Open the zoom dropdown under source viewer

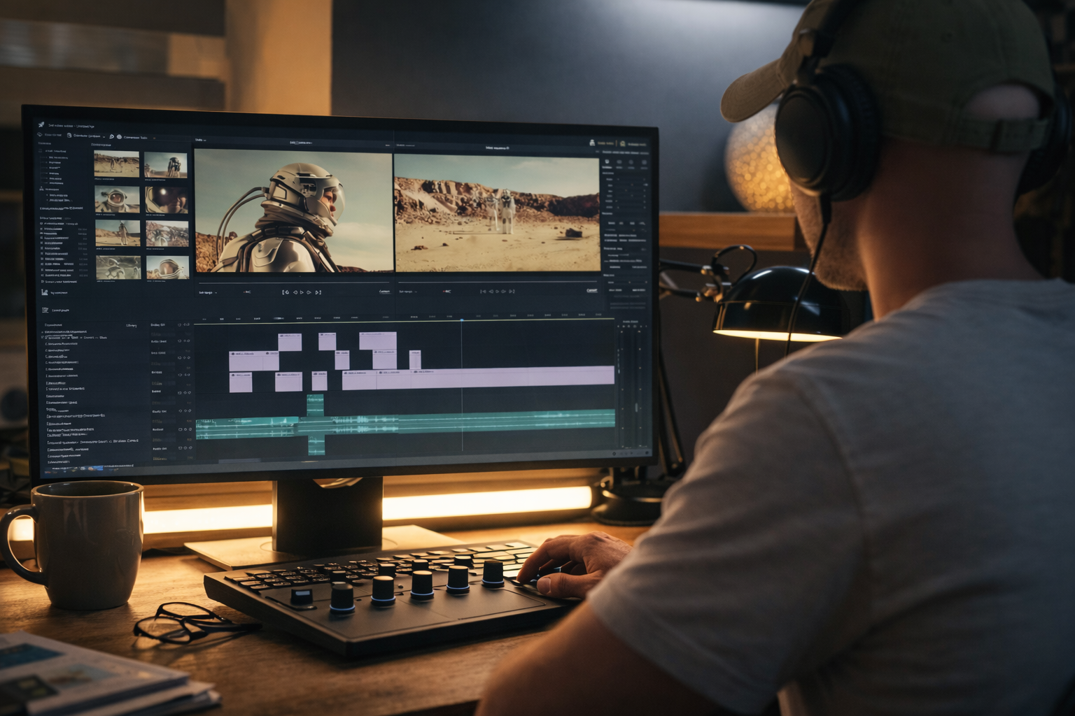(x=207, y=292)
